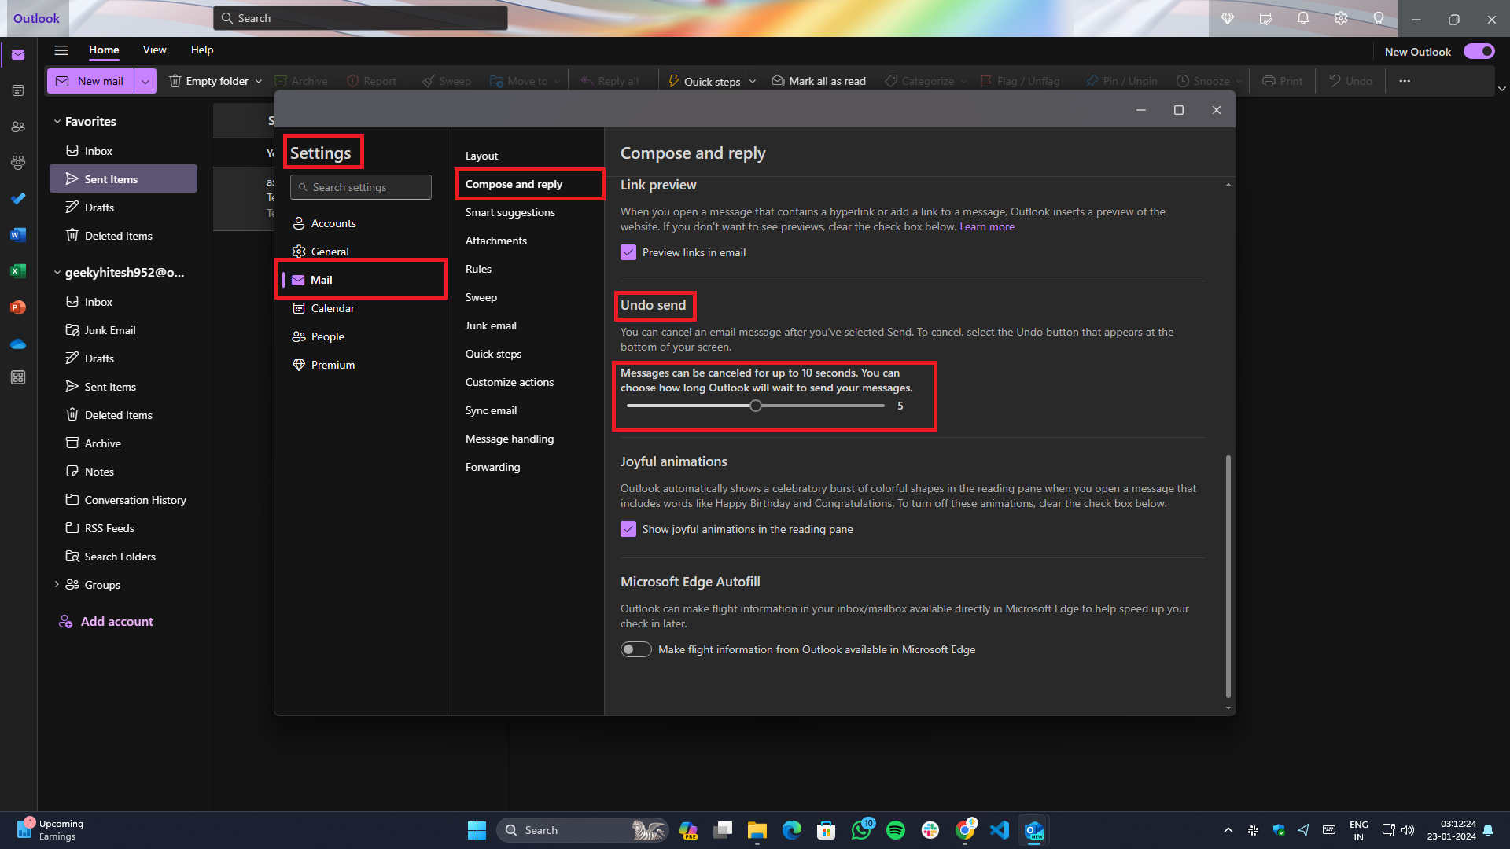
Task: Open the ribbon's three-dot more options menu
Action: pyautogui.click(x=1405, y=81)
